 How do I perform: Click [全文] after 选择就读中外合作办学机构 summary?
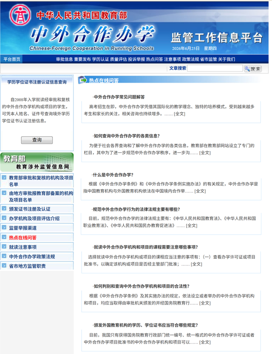click(196, 264)
